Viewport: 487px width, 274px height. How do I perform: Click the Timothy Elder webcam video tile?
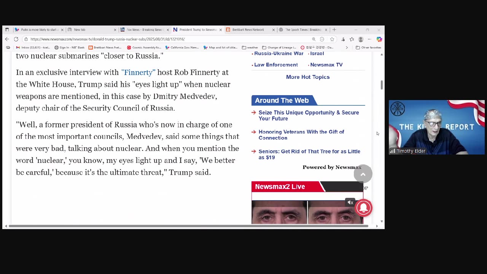[x=437, y=127]
